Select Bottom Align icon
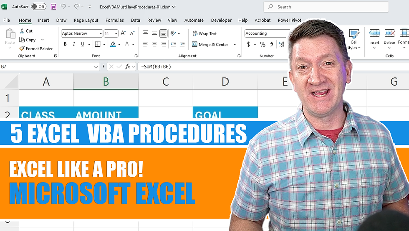Screen dimensions: 409x231 click(163, 33)
